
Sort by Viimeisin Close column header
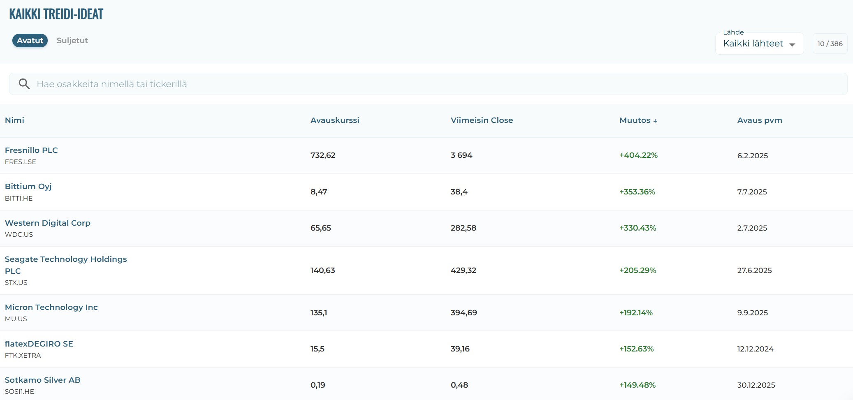pos(482,120)
